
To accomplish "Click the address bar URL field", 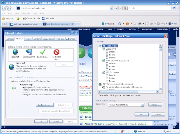I will pyautogui.click(x=63, y=8).
